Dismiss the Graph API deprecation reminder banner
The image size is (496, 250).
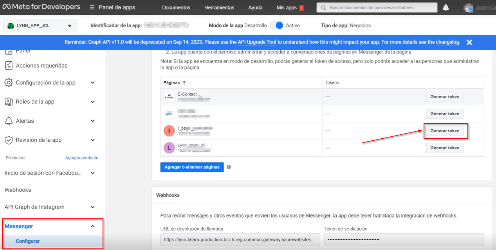click(469, 42)
